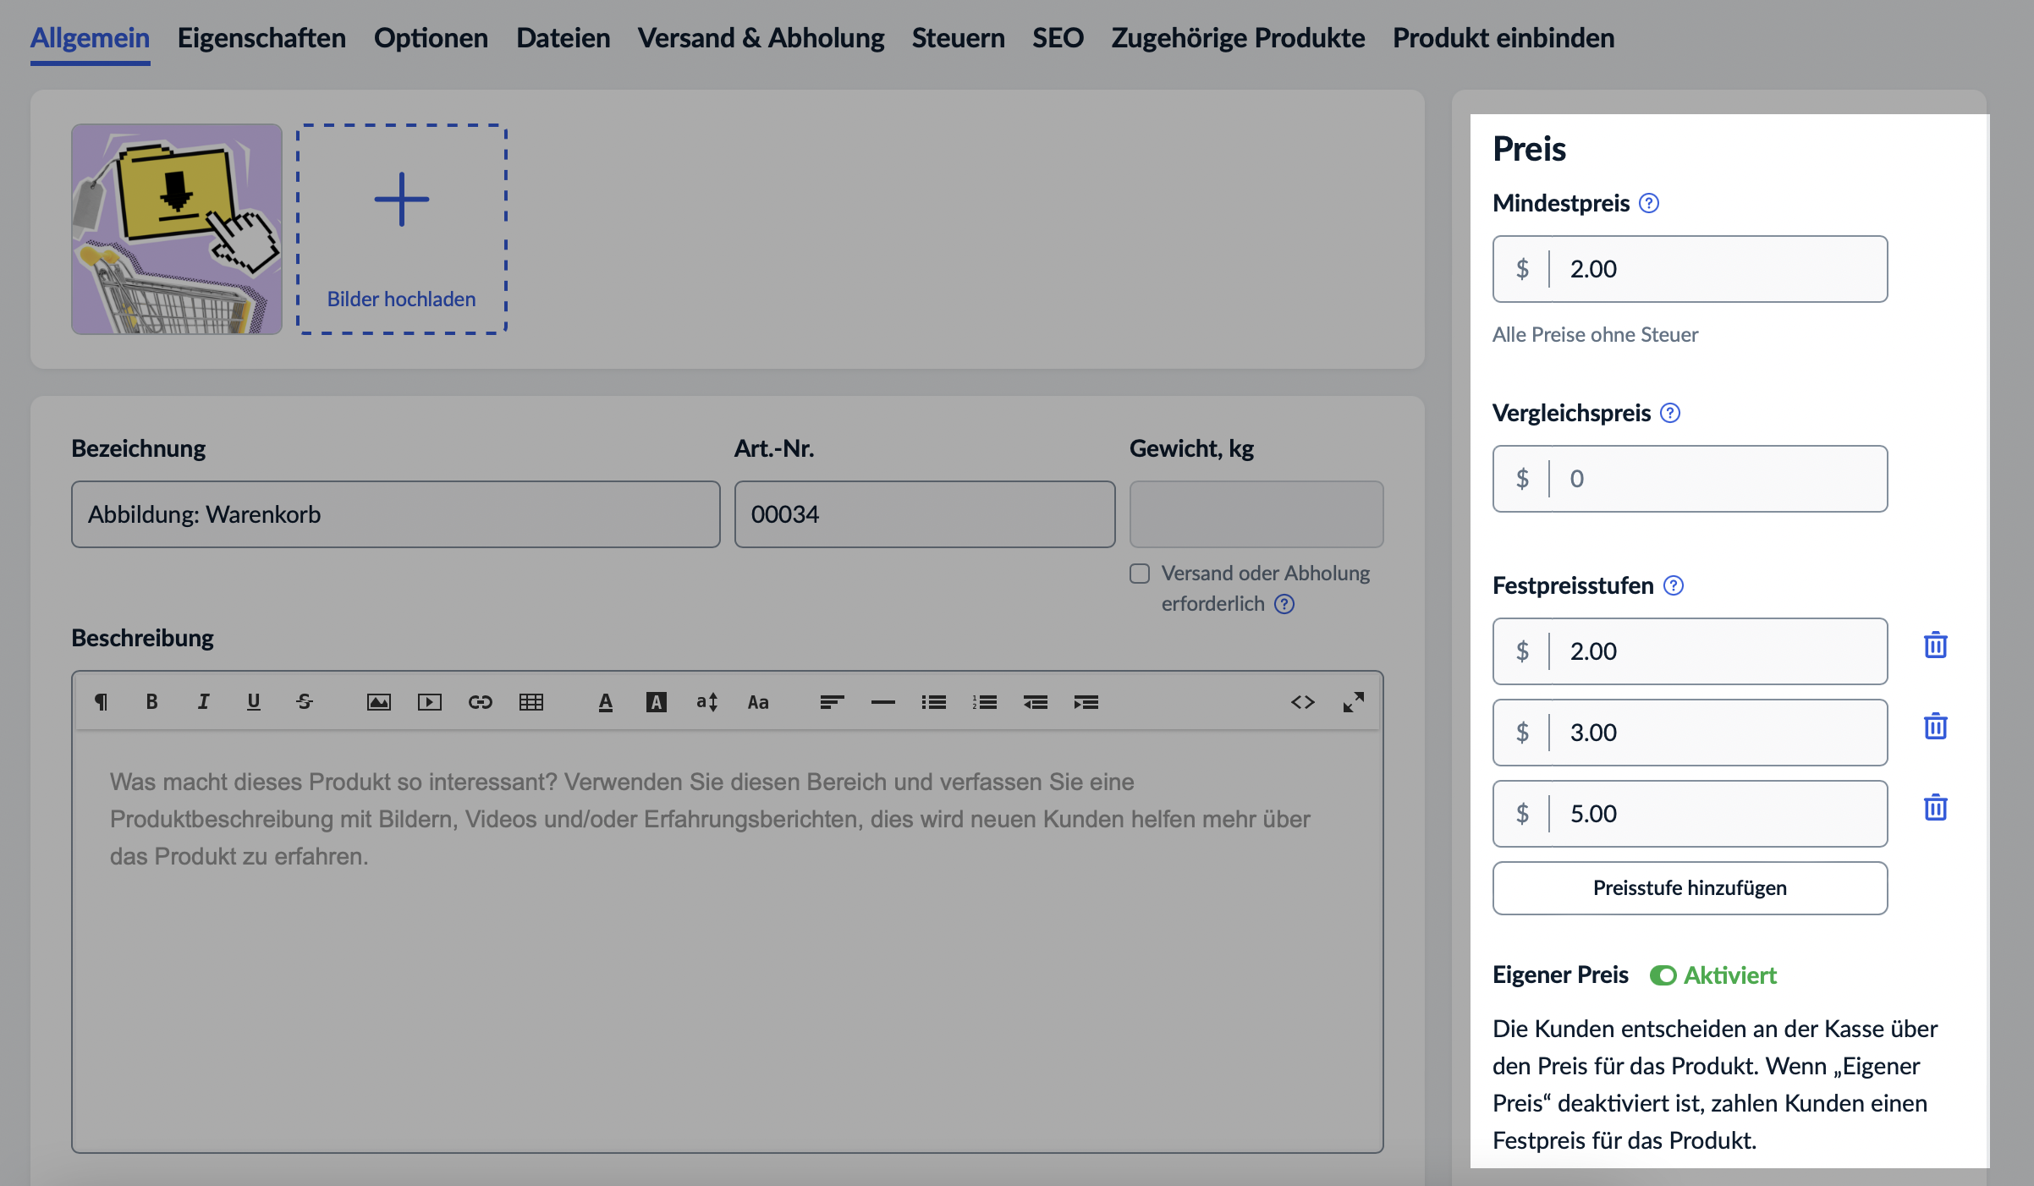Check Versand oder Abholung erforderlich
2034x1186 pixels.
pyautogui.click(x=1140, y=574)
